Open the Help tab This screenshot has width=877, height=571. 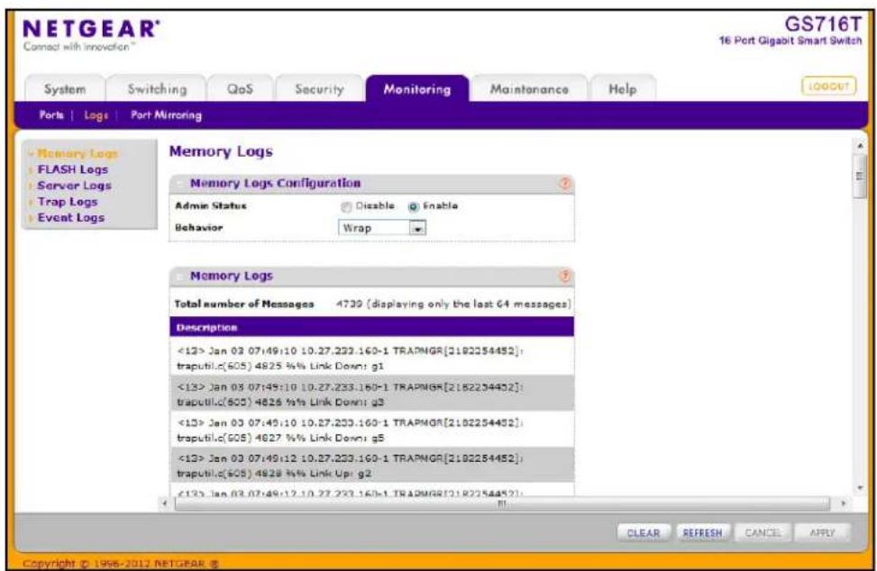click(623, 89)
